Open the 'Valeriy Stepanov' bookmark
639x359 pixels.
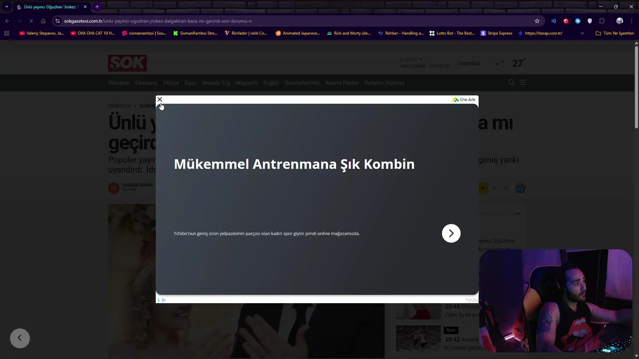pyautogui.click(x=42, y=33)
